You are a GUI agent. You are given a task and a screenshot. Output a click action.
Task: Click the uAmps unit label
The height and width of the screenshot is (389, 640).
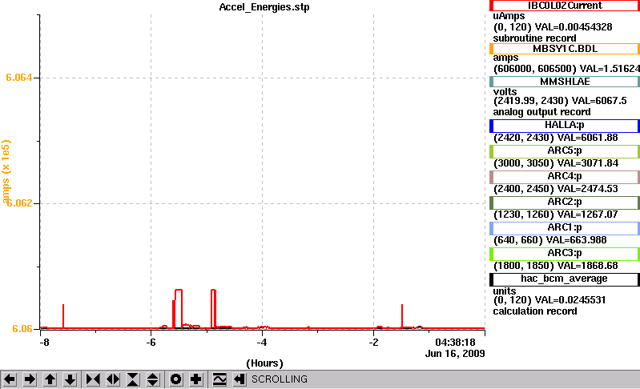[x=509, y=16]
